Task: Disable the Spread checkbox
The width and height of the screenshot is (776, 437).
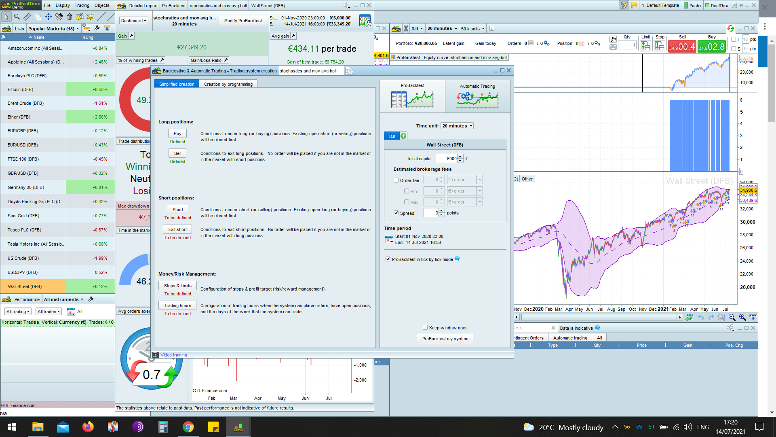Action: (396, 213)
